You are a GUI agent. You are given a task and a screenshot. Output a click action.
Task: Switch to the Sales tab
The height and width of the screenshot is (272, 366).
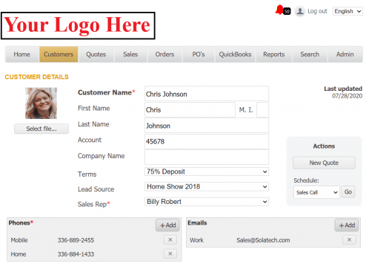(x=130, y=54)
